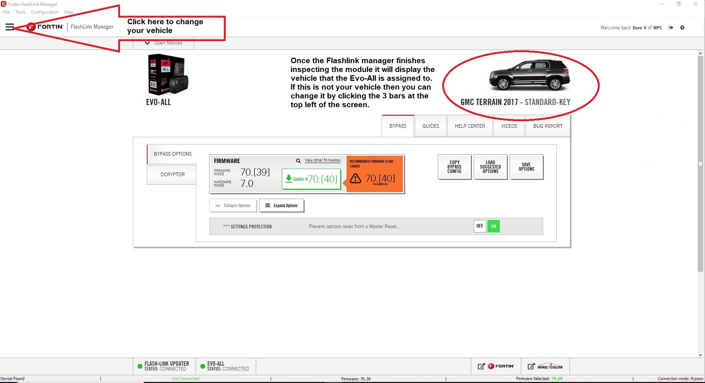Click COPY BYPASS CONFIG button
The width and height of the screenshot is (705, 383).
click(x=454, y=167)
